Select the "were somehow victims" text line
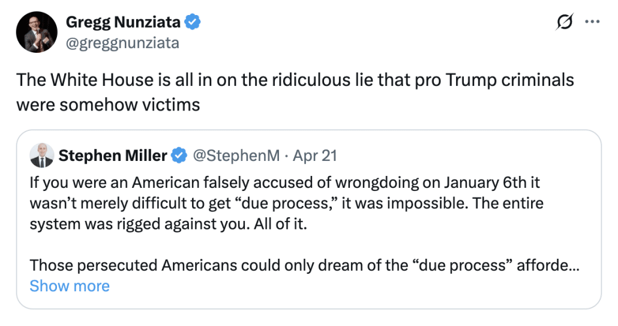Image resolution: width=618 pixels, height=326 pixels. tap(108, 105)
